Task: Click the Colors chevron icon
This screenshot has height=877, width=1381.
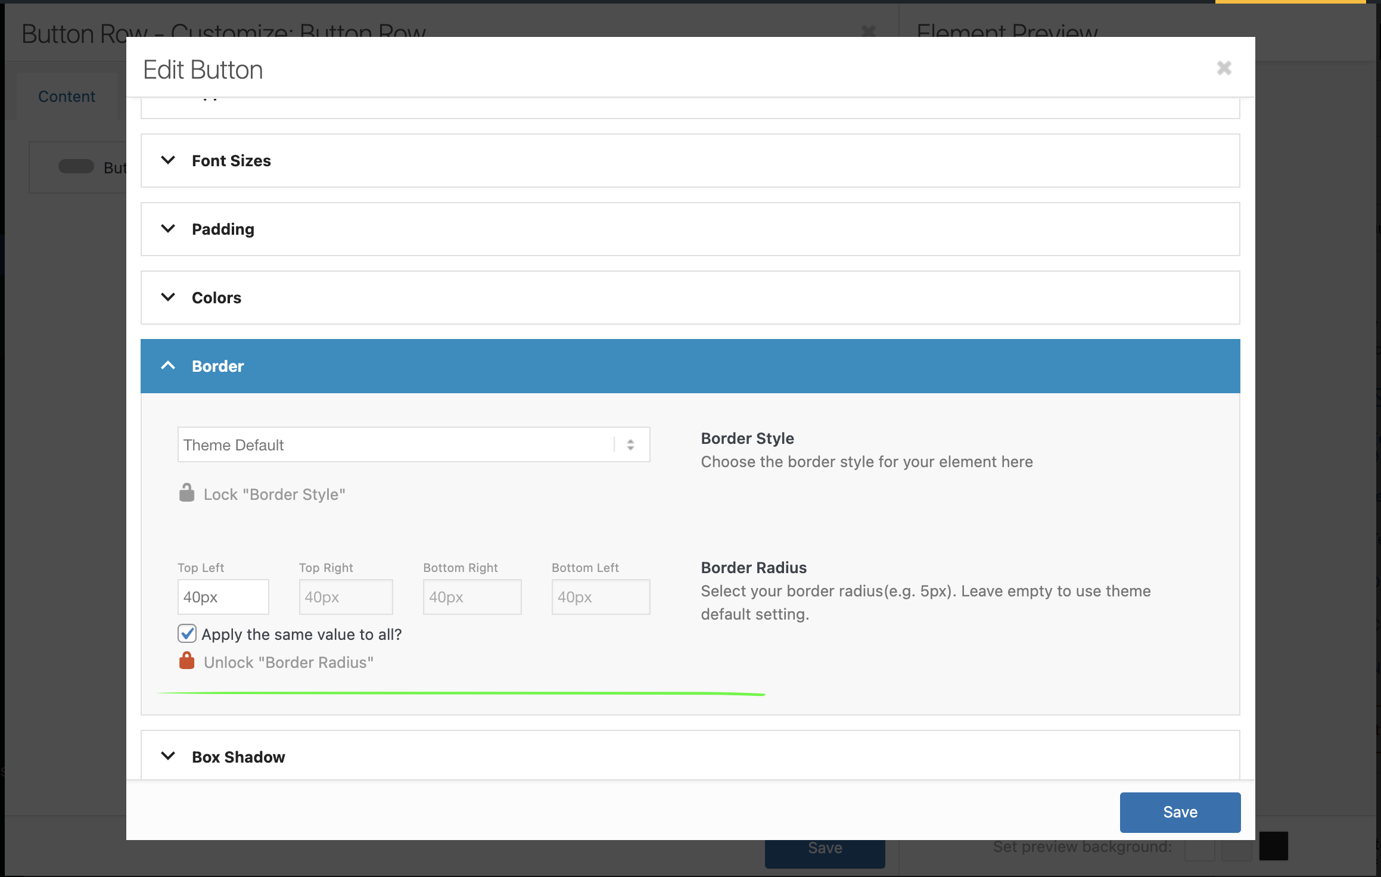Action: point(168,297)
